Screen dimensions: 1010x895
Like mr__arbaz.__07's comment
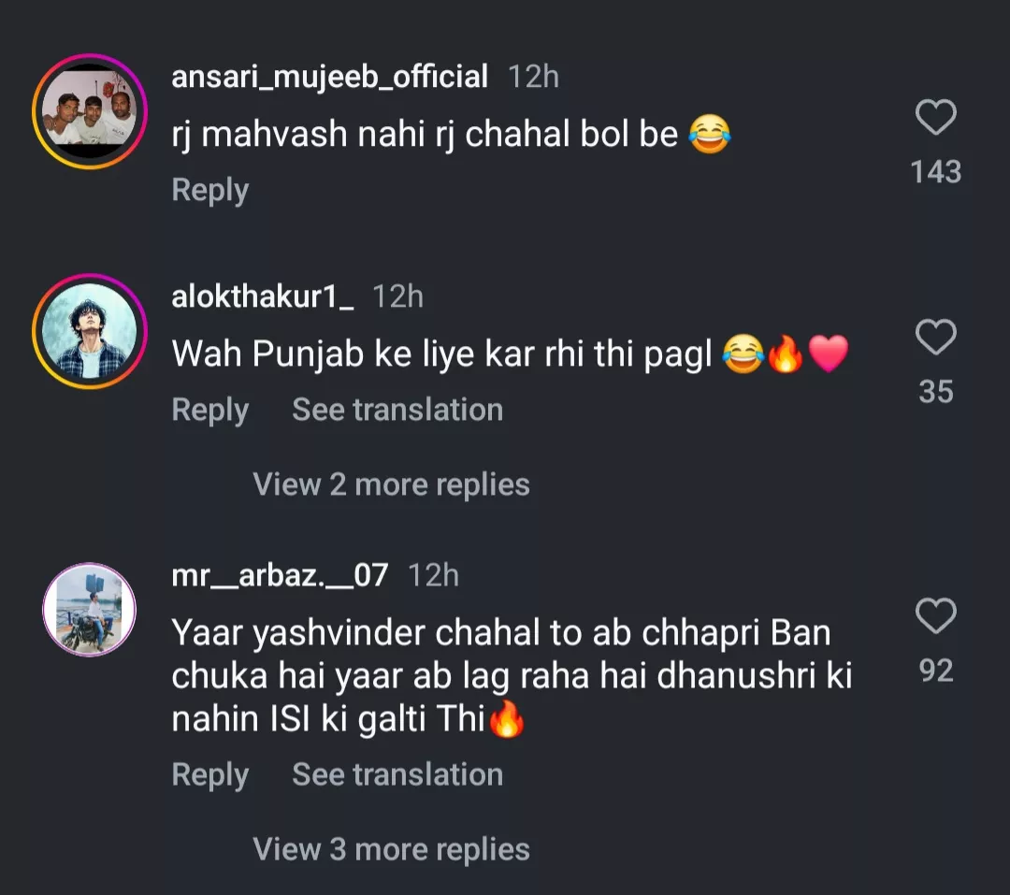coord(935,617)
